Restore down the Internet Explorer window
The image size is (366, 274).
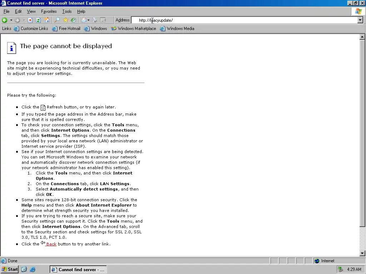point(356,3)
